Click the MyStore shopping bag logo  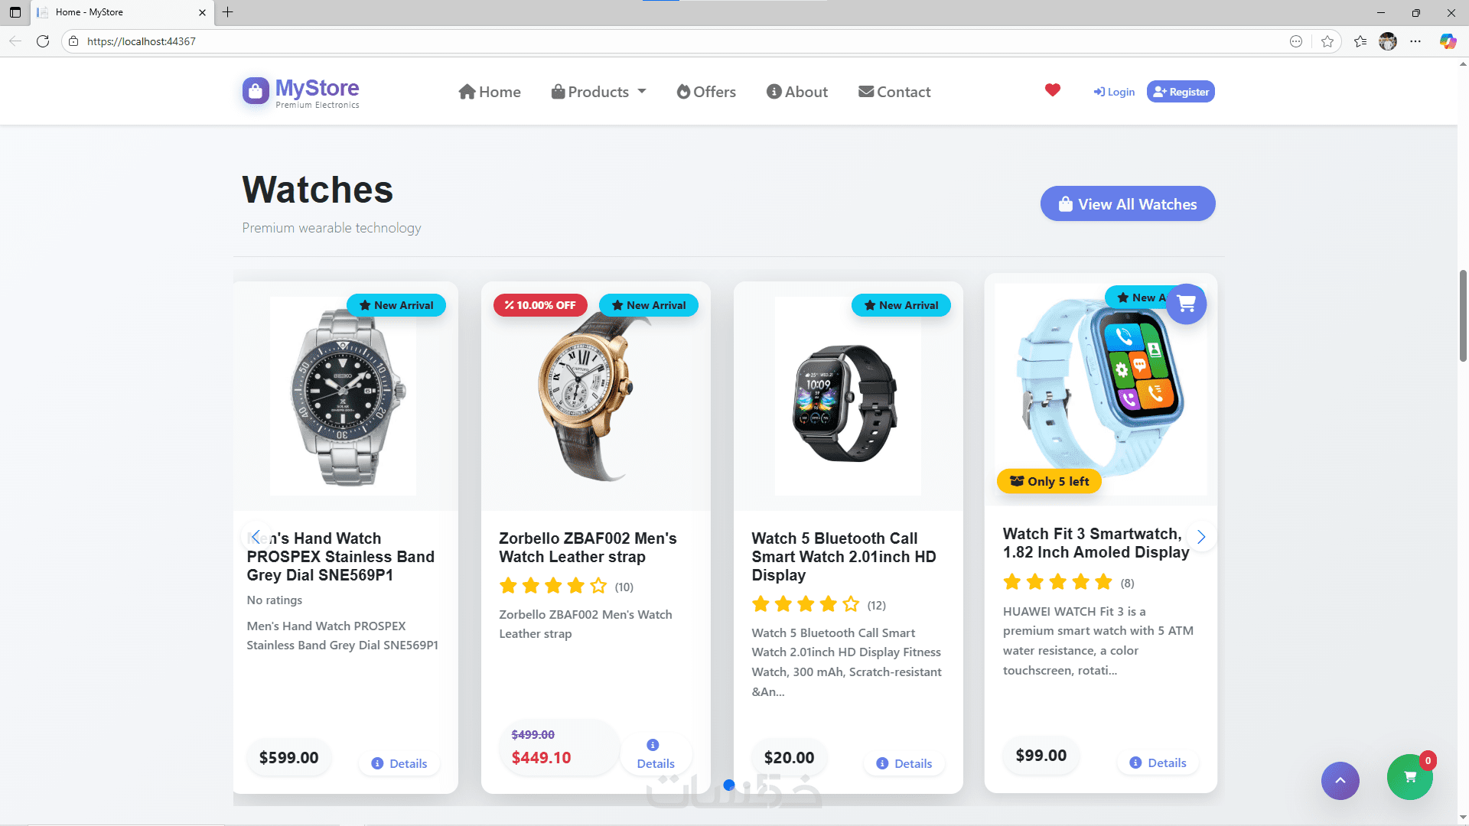[256, 90]
